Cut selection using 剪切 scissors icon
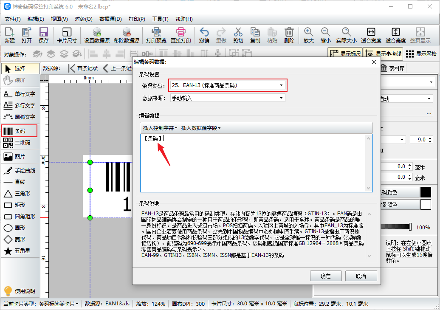 (x=238, y=35)
